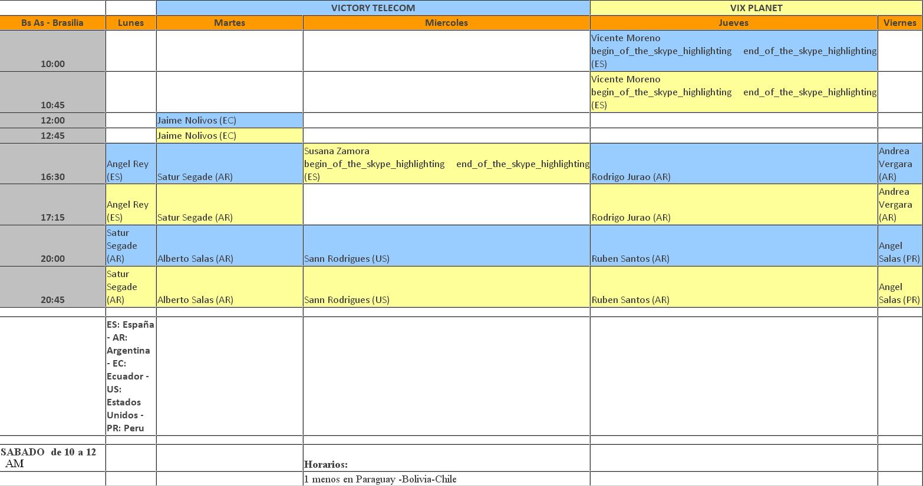Click the SABADO de 10 a 12 AM cell
923x486 pixels.
[52, 458]
